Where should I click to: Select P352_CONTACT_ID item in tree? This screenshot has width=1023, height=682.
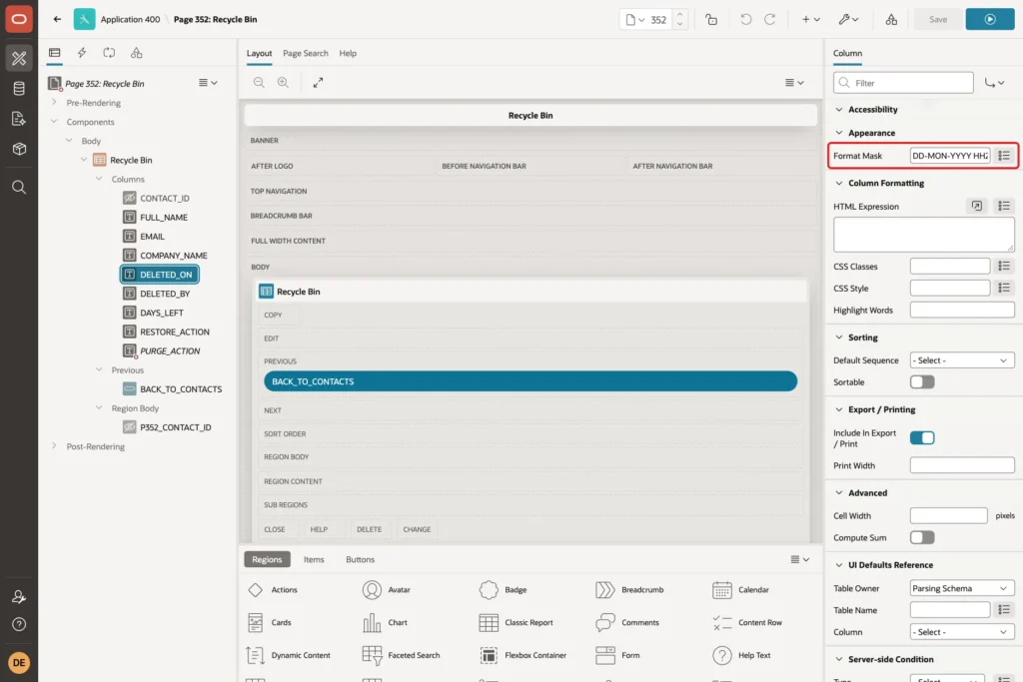coord(176,427)
